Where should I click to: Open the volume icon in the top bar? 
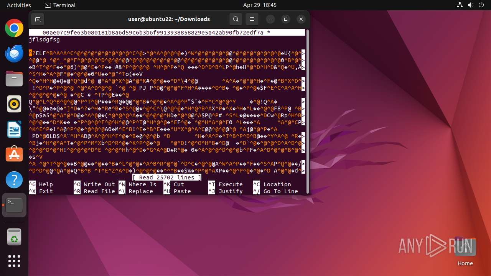[x=471, y=5]
